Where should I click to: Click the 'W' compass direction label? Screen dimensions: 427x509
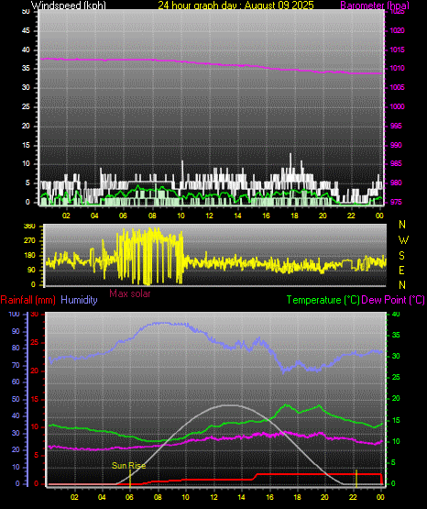pos(403,240)
